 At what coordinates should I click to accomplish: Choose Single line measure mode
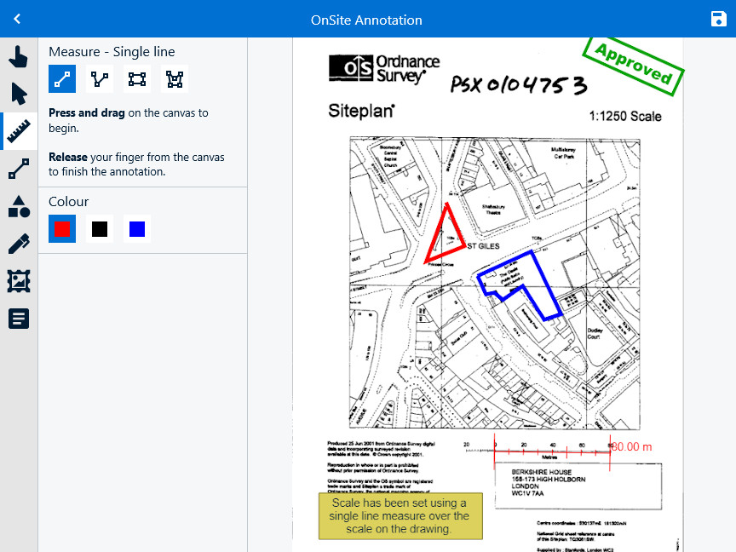(62, 79)
